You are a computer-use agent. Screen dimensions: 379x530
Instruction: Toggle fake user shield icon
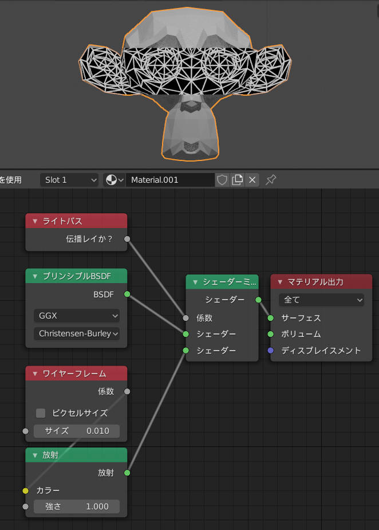(222, 180)
